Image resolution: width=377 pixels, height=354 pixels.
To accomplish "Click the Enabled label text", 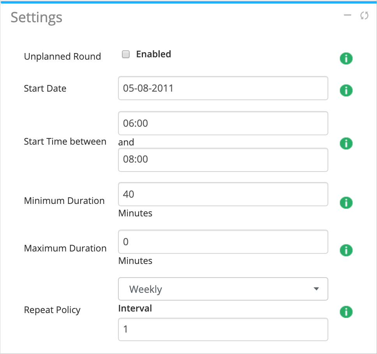I will click(153, 54).
